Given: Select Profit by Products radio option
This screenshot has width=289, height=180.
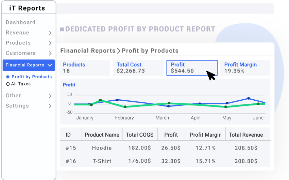Looking at the screenshot, I should pyautogui.click(x=29, y=77).
